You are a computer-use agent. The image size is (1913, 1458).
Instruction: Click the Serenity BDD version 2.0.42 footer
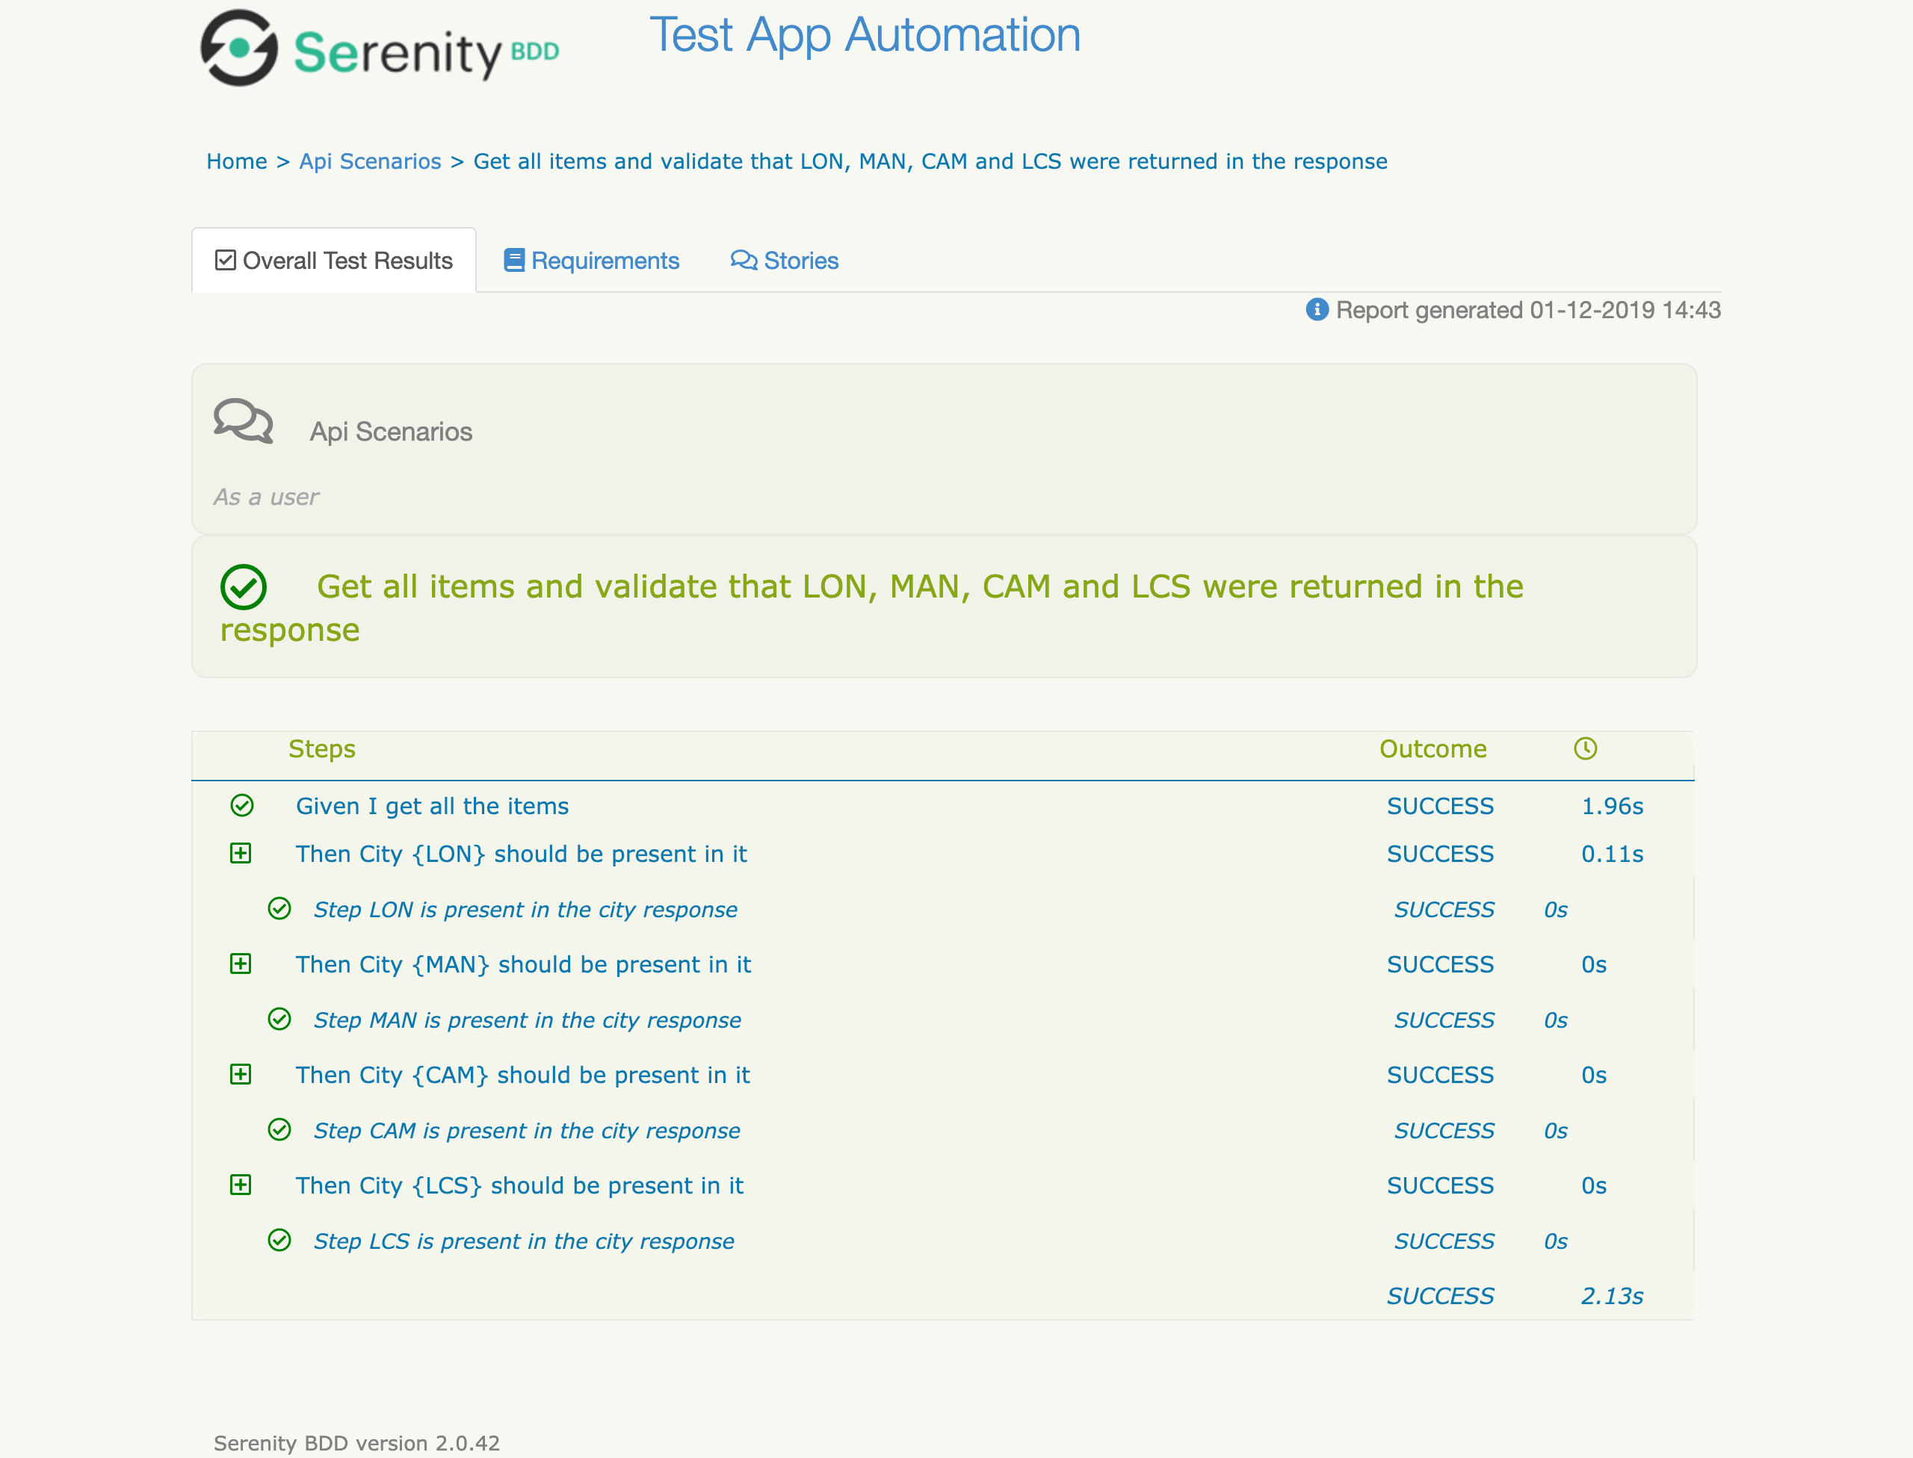point(356,1442)
